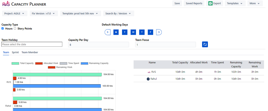The height and width of the screenshot is (111, 268).
Task: Toggle Time Spent legend swatch
Action: (x=63, y=63)
